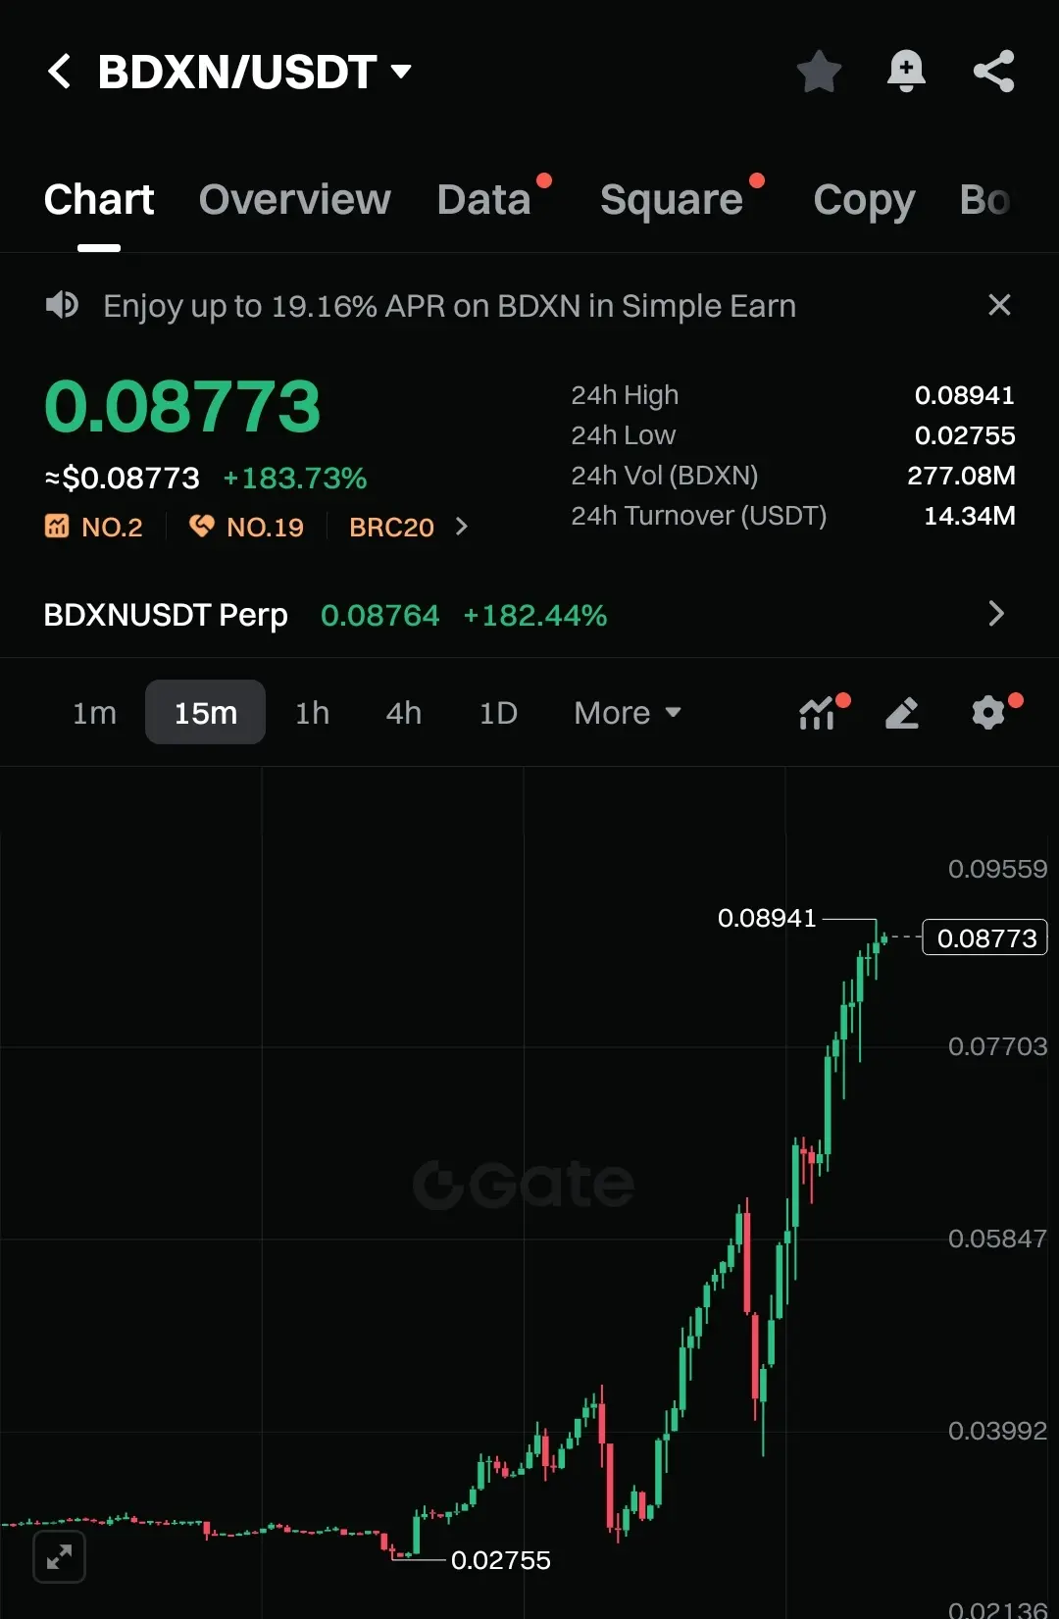Tap the ≈$0.08773 dollar value
This screenshot has height=1619, width=1059.
pyautogui.click(x=122, y=479)
